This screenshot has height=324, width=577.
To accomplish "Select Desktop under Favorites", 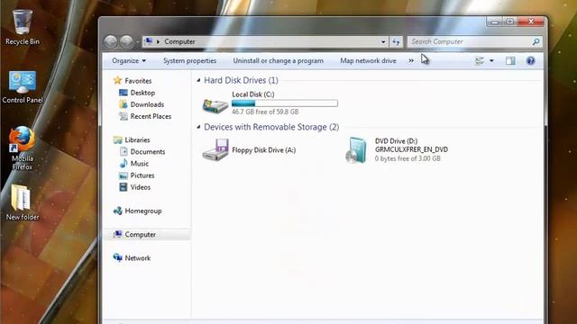I will (142, 93).
